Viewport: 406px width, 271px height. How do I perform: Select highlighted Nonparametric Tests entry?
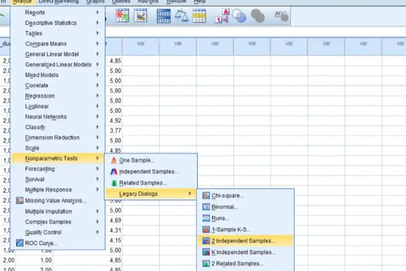(x=58, y=158)
